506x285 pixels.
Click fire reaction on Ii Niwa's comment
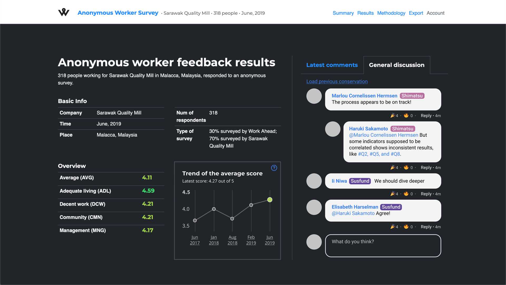point(406,194)
